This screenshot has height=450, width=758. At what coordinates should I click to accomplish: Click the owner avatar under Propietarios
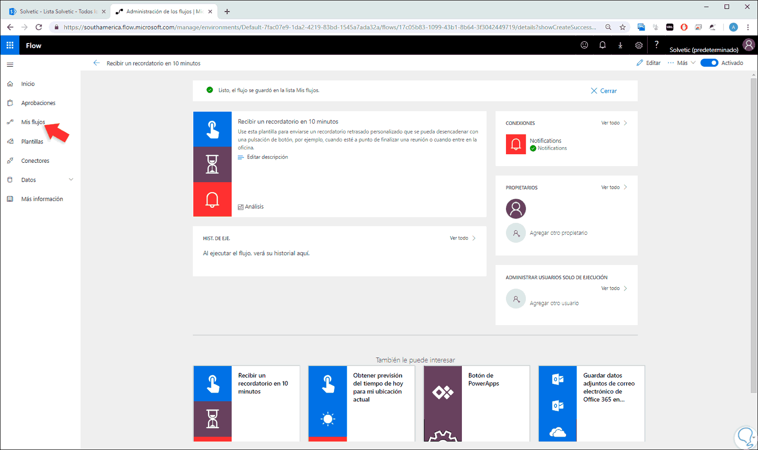[x=516, y=209]
